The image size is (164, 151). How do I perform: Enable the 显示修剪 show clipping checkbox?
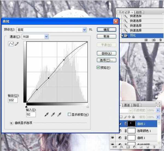click(69, 114)
